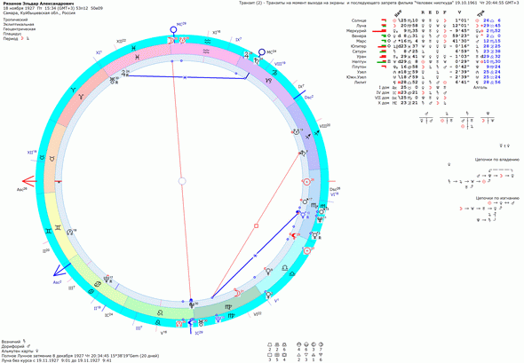Screen dimensions: 524x363
Task: Click the Gemini glyph on the inner yellow ring
Action: (x=58, y=227)
